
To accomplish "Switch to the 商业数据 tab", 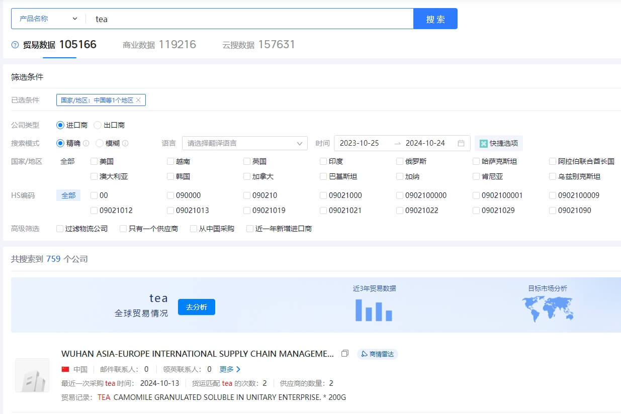I will click(x=159, y=45).
